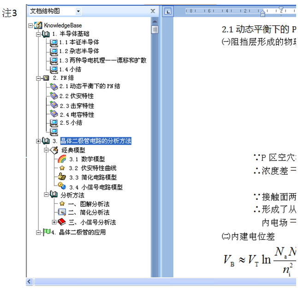Click the rainbow icon beside 3.1 数学模型

coord(62,159)
